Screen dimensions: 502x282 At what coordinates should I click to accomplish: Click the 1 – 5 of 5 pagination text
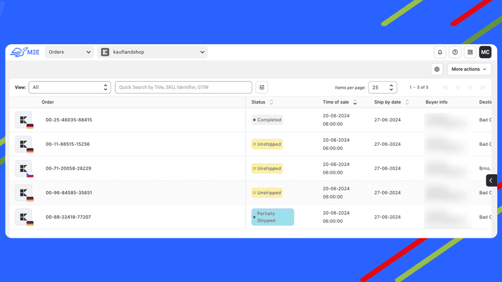point(419,87)
